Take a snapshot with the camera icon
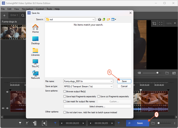The image size is (178, 128). pos(174,73)
